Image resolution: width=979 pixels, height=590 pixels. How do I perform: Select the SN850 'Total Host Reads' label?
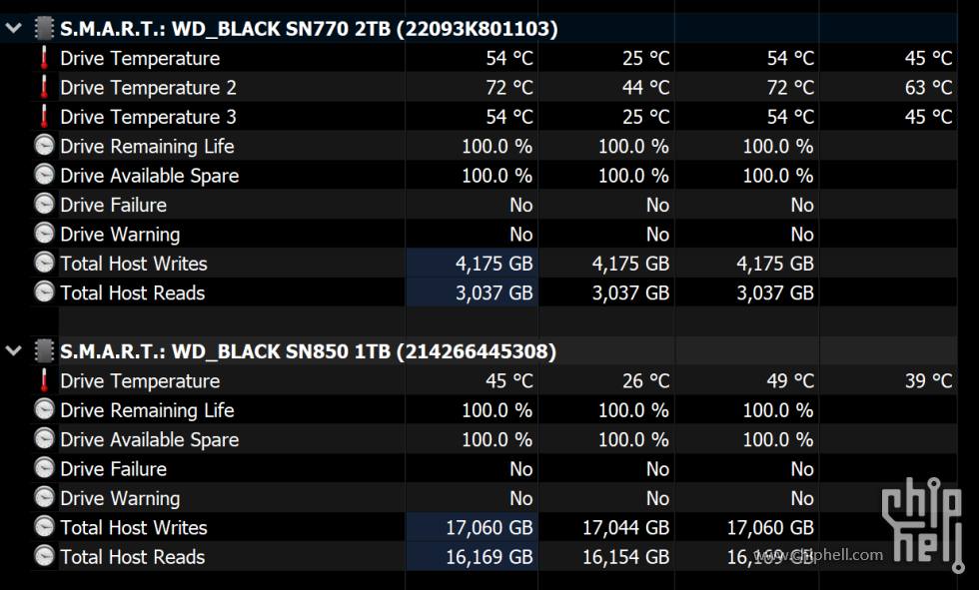coord(132,557)
